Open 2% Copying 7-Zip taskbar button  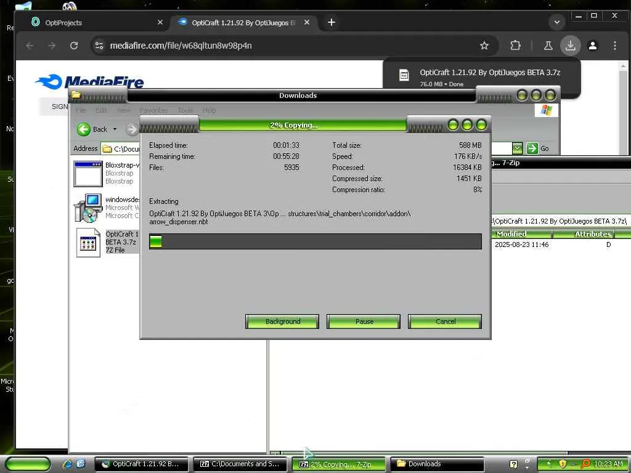338,464
